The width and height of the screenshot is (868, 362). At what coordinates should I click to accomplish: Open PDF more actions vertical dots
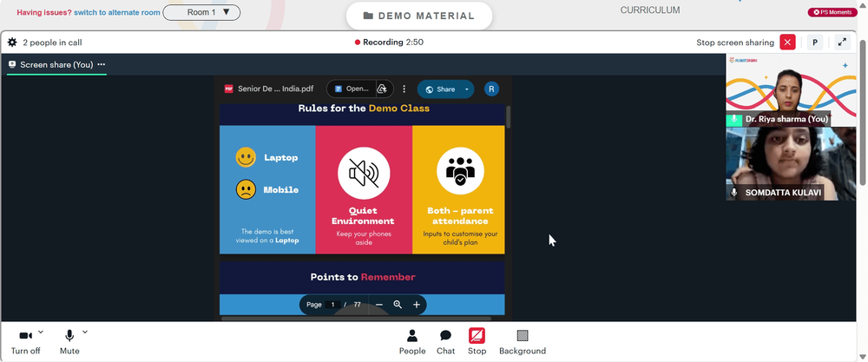pos(404,89)
